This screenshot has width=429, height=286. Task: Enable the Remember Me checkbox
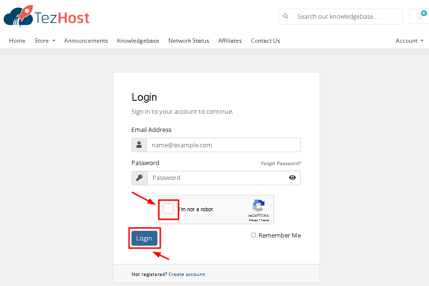253,236
